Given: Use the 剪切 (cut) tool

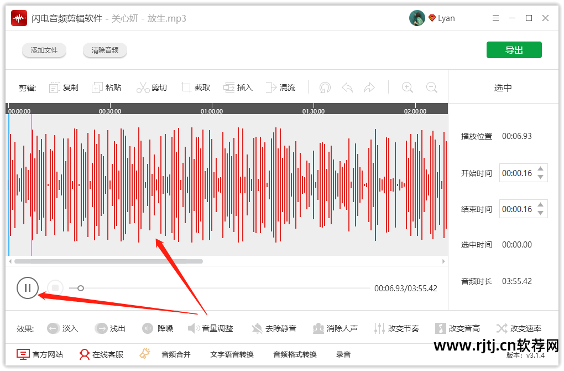Looking at the screenshot, I should click(x=152, y=87).
